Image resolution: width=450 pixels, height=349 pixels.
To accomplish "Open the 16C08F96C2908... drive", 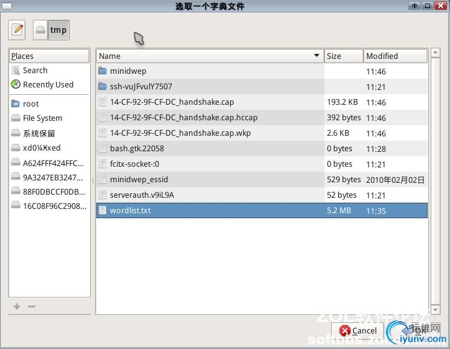I will [x=49, y=206].
